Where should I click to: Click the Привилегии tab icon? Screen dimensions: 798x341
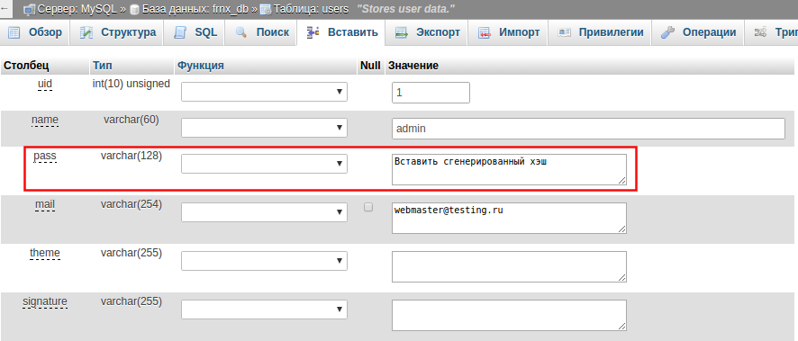[x=564, y=33]
